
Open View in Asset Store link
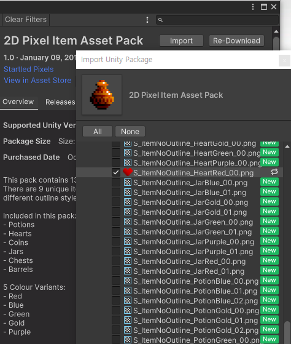[37, 80]
